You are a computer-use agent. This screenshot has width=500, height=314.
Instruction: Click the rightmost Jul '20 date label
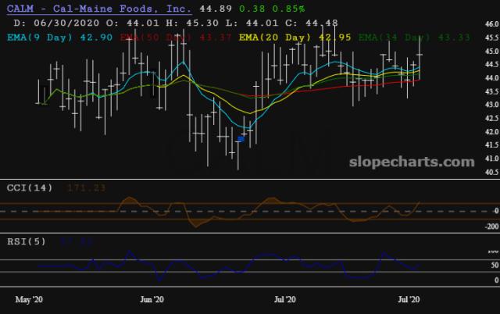[x=409, y=299]
